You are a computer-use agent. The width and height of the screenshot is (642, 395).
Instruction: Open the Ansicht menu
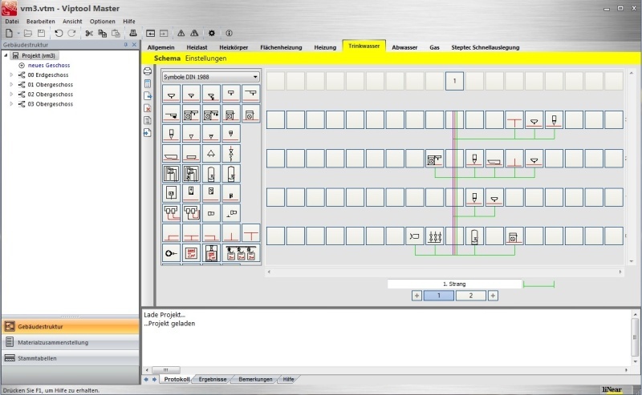[x=72, y=22]
